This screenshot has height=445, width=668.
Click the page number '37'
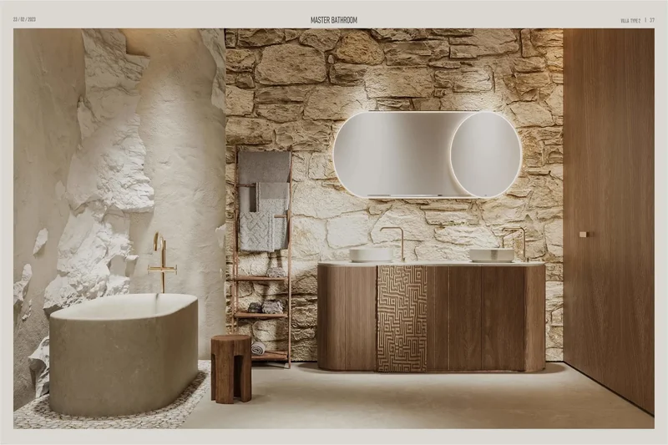(x=652, y=20)
